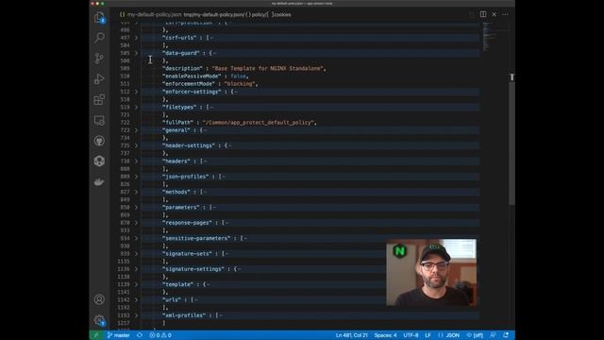The height and width of the screenshot is (340, 604).
Task: Split the editor to the right
Action: [x=483, y=14]
